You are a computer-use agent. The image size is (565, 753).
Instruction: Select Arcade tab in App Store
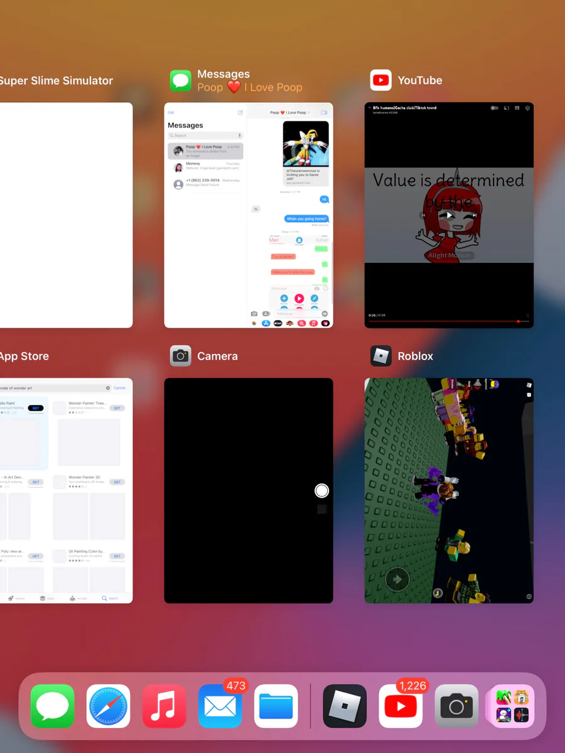click(78, 598)
